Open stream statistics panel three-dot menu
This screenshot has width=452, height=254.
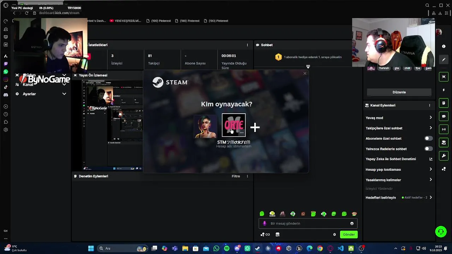click(247, 45)
